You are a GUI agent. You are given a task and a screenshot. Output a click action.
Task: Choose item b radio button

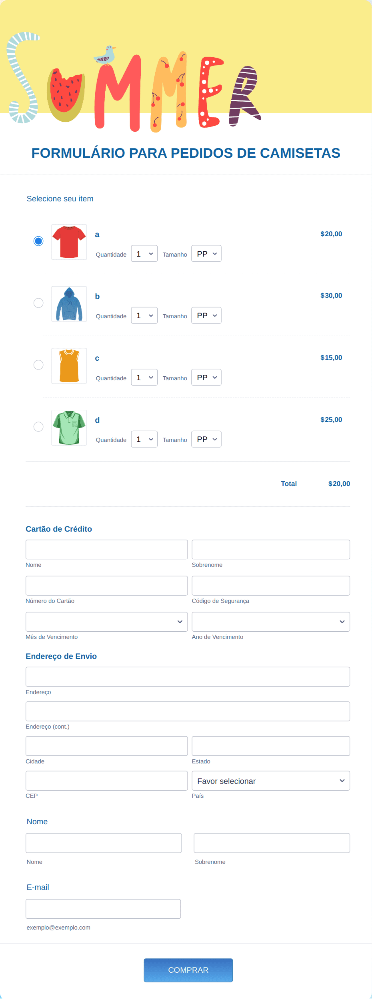(38, 303)
